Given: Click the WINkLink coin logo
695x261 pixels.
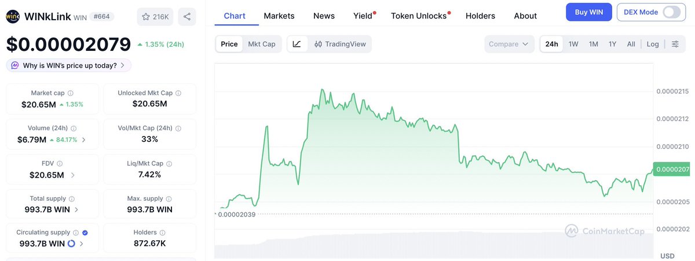Looking at the screenshot, I should 13,17.
